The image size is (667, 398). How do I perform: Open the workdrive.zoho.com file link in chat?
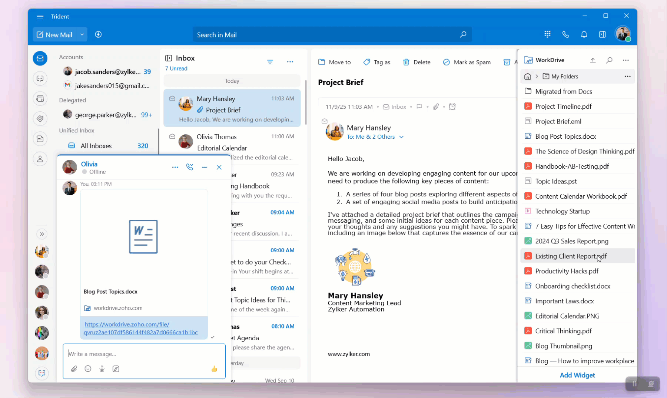tap(141, 328)
